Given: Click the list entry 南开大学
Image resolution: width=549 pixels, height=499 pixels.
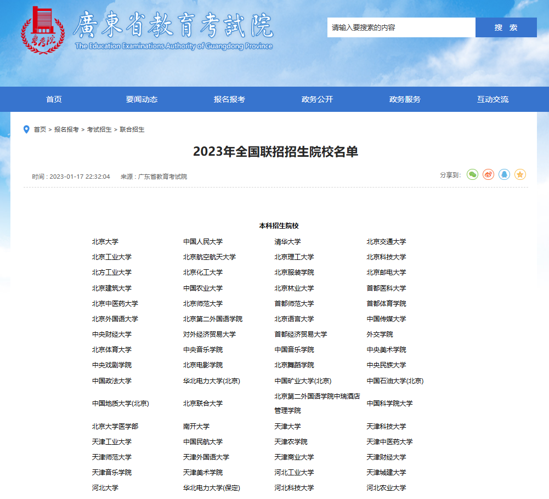Looking at the screenshot, I should point(196,427).
